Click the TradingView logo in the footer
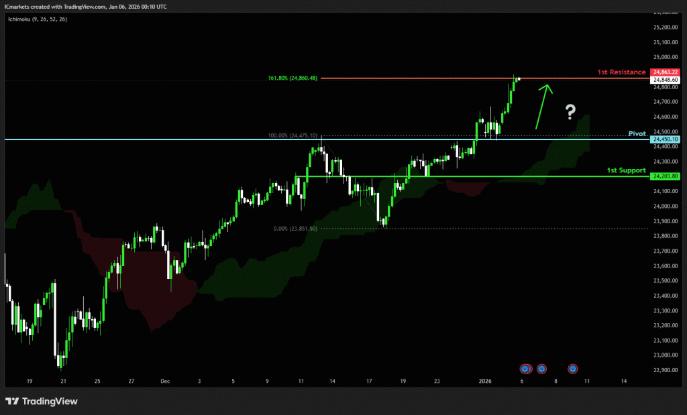The width and height of the screenshot is (687, 415). coord(42,401)
